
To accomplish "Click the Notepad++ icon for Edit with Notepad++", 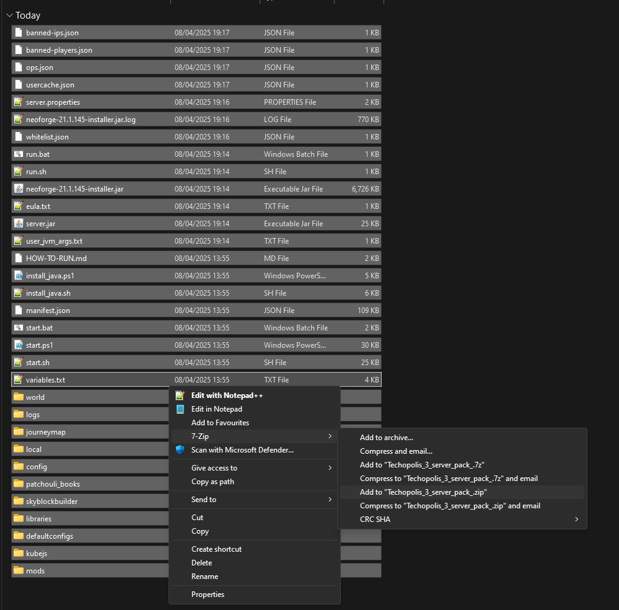I will tap(180, 394).
